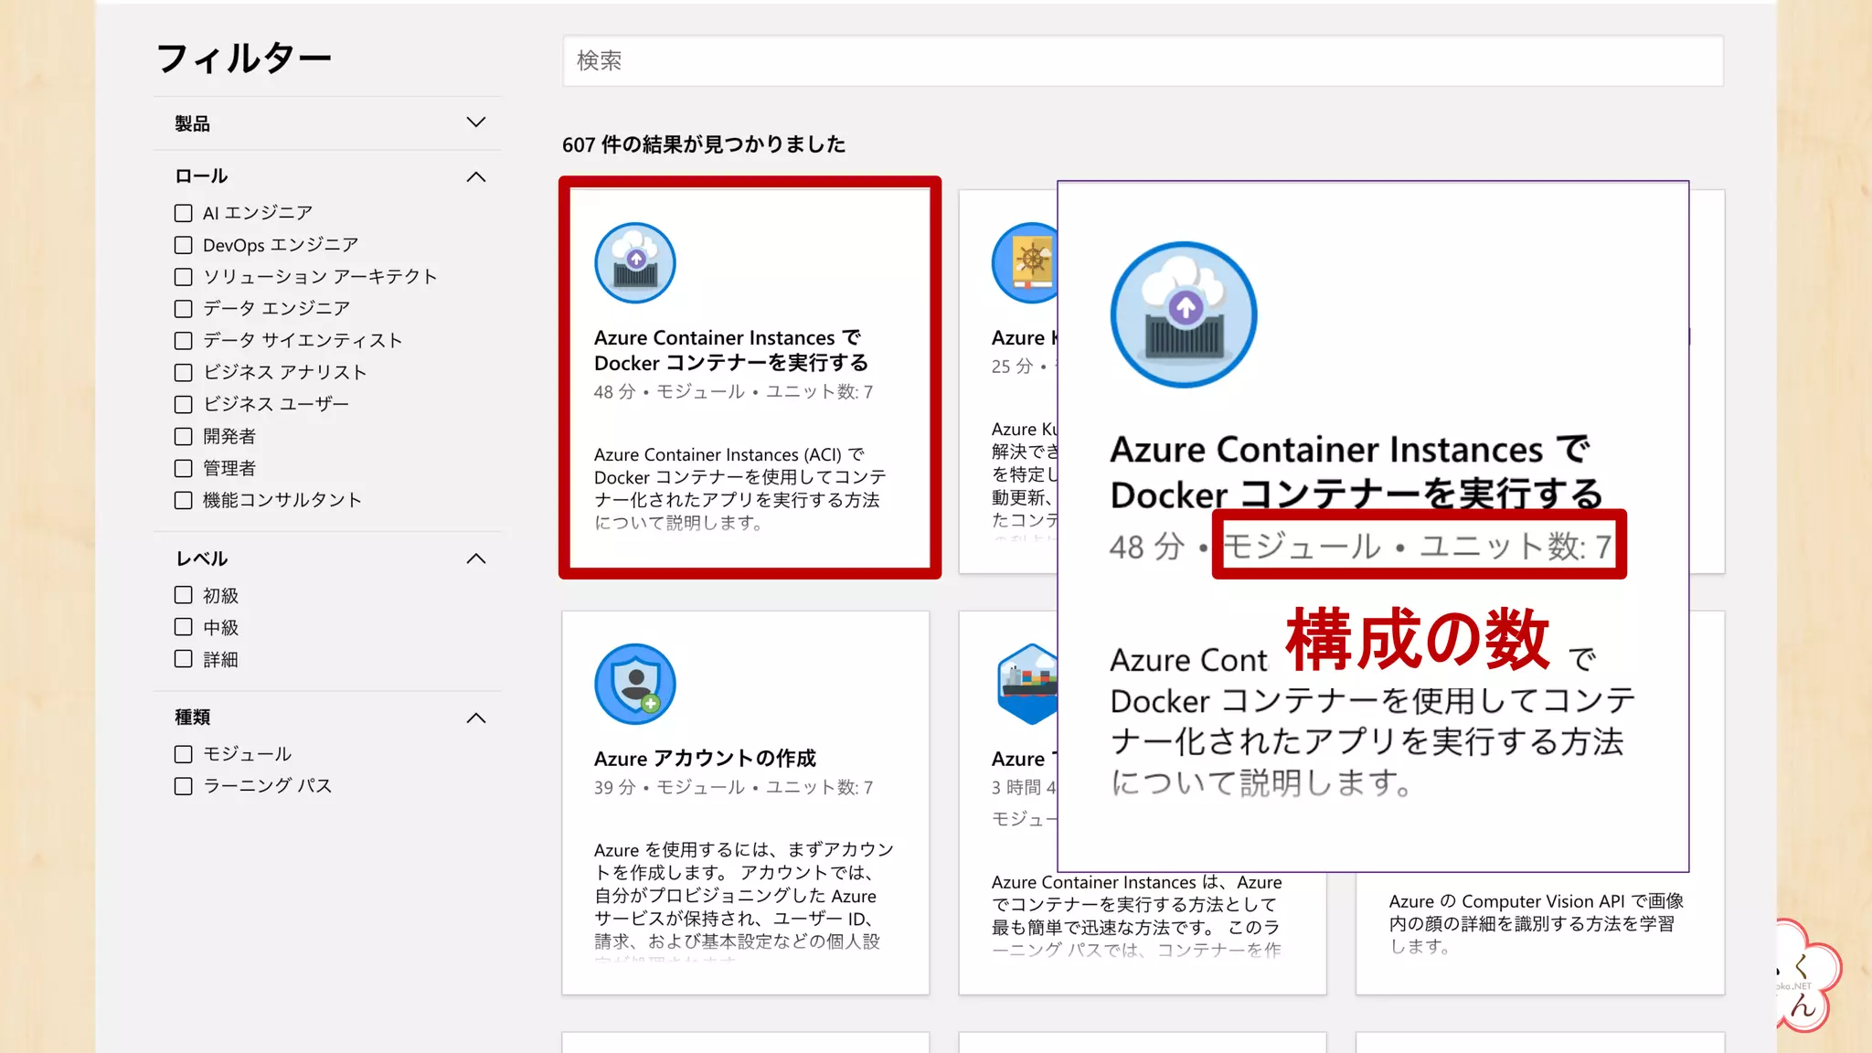Open the Azure アカウントの作成 module link
This screenshot has height=1053, width=1872.
pyautogui.click(x=705, y=759)
